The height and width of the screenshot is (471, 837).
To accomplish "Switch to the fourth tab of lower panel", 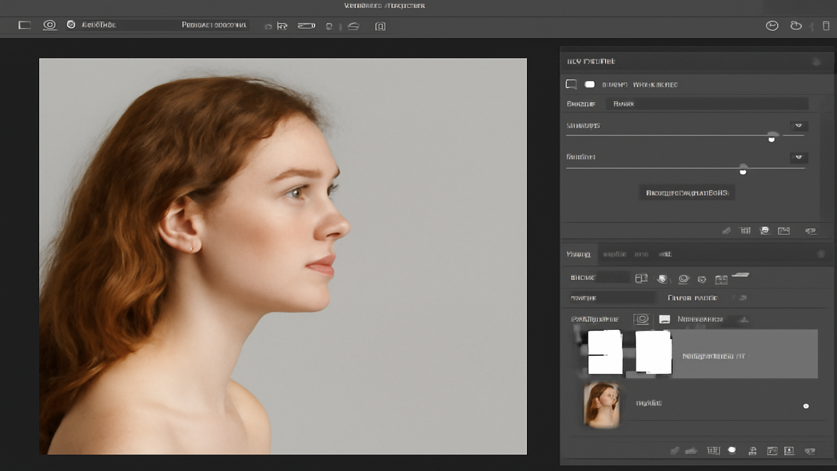I will point(665,254).
